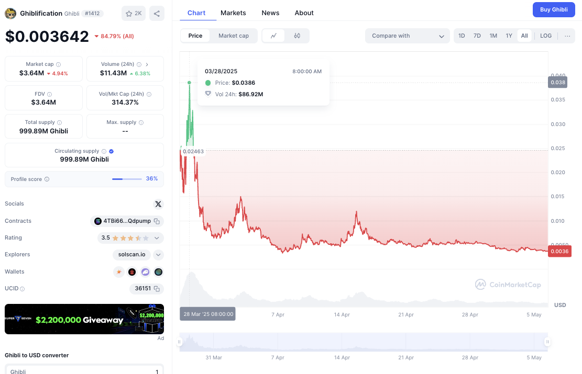Image resolution: width=582 pixels, height=374 pixels.
Task: Open Market cap info tooltip icon
Action: pyautogui.click(x=58, y=64)
